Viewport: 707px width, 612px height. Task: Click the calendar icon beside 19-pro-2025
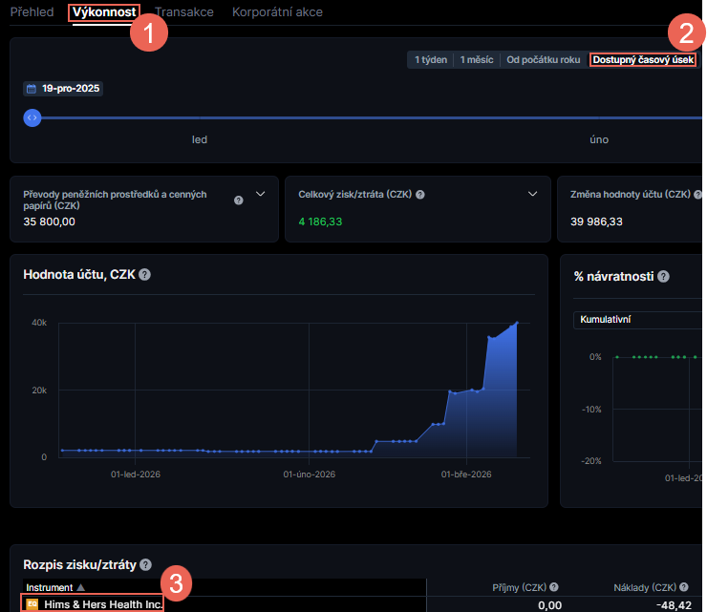click(32, 89)
